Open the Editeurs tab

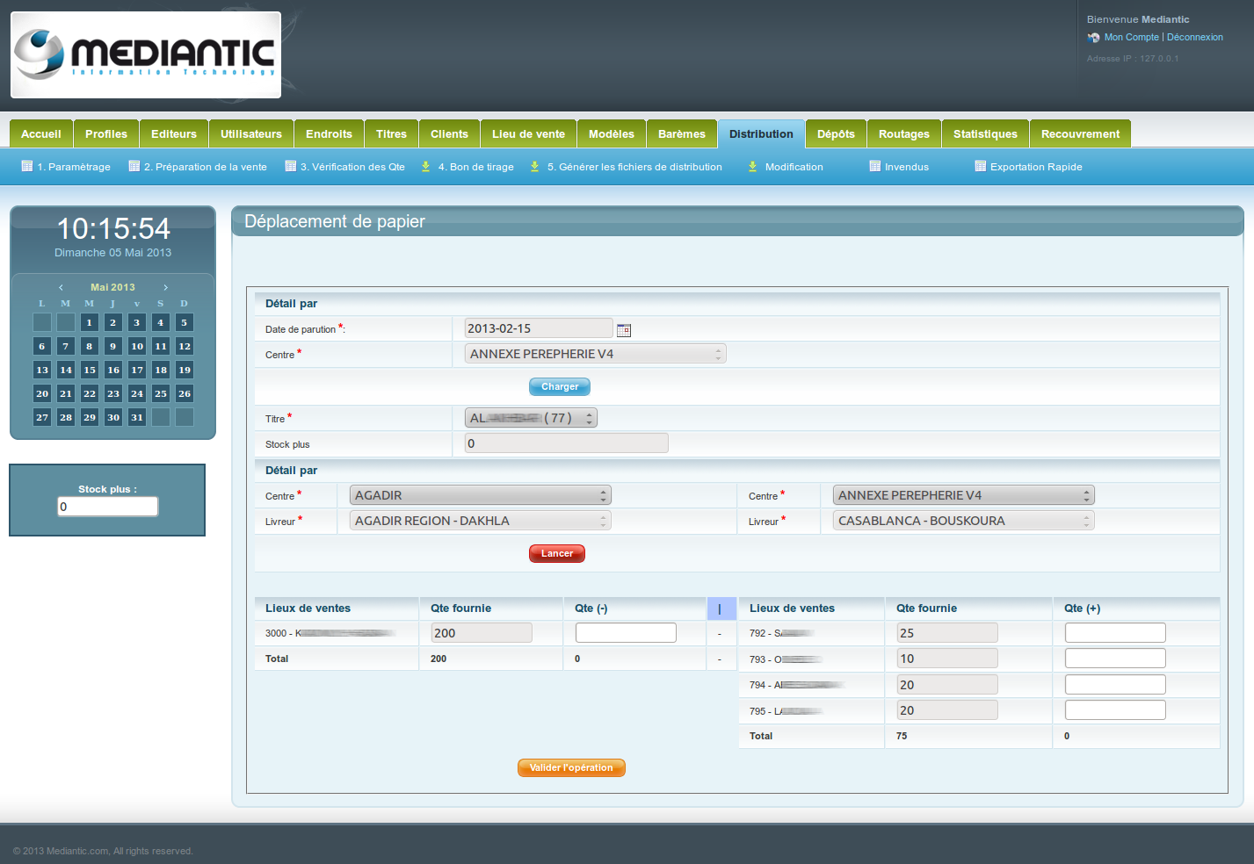[174, 133]
